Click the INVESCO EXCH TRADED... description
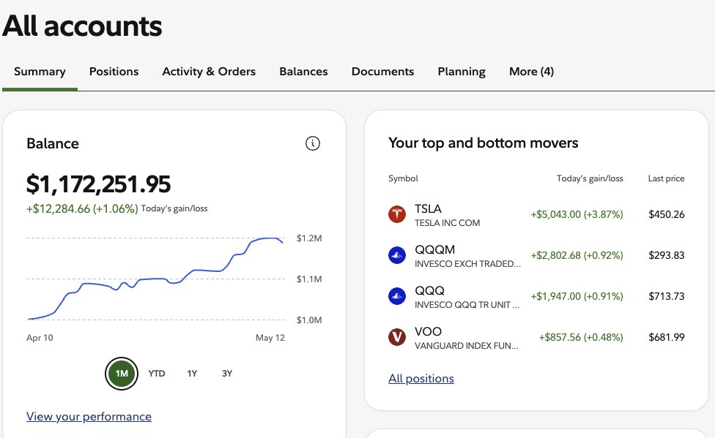This screenshot has width=715, height=438. tap(467, 264)
